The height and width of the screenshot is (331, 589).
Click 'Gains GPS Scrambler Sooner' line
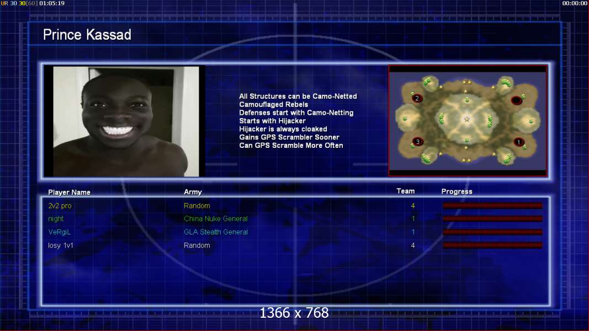(289, 137)
